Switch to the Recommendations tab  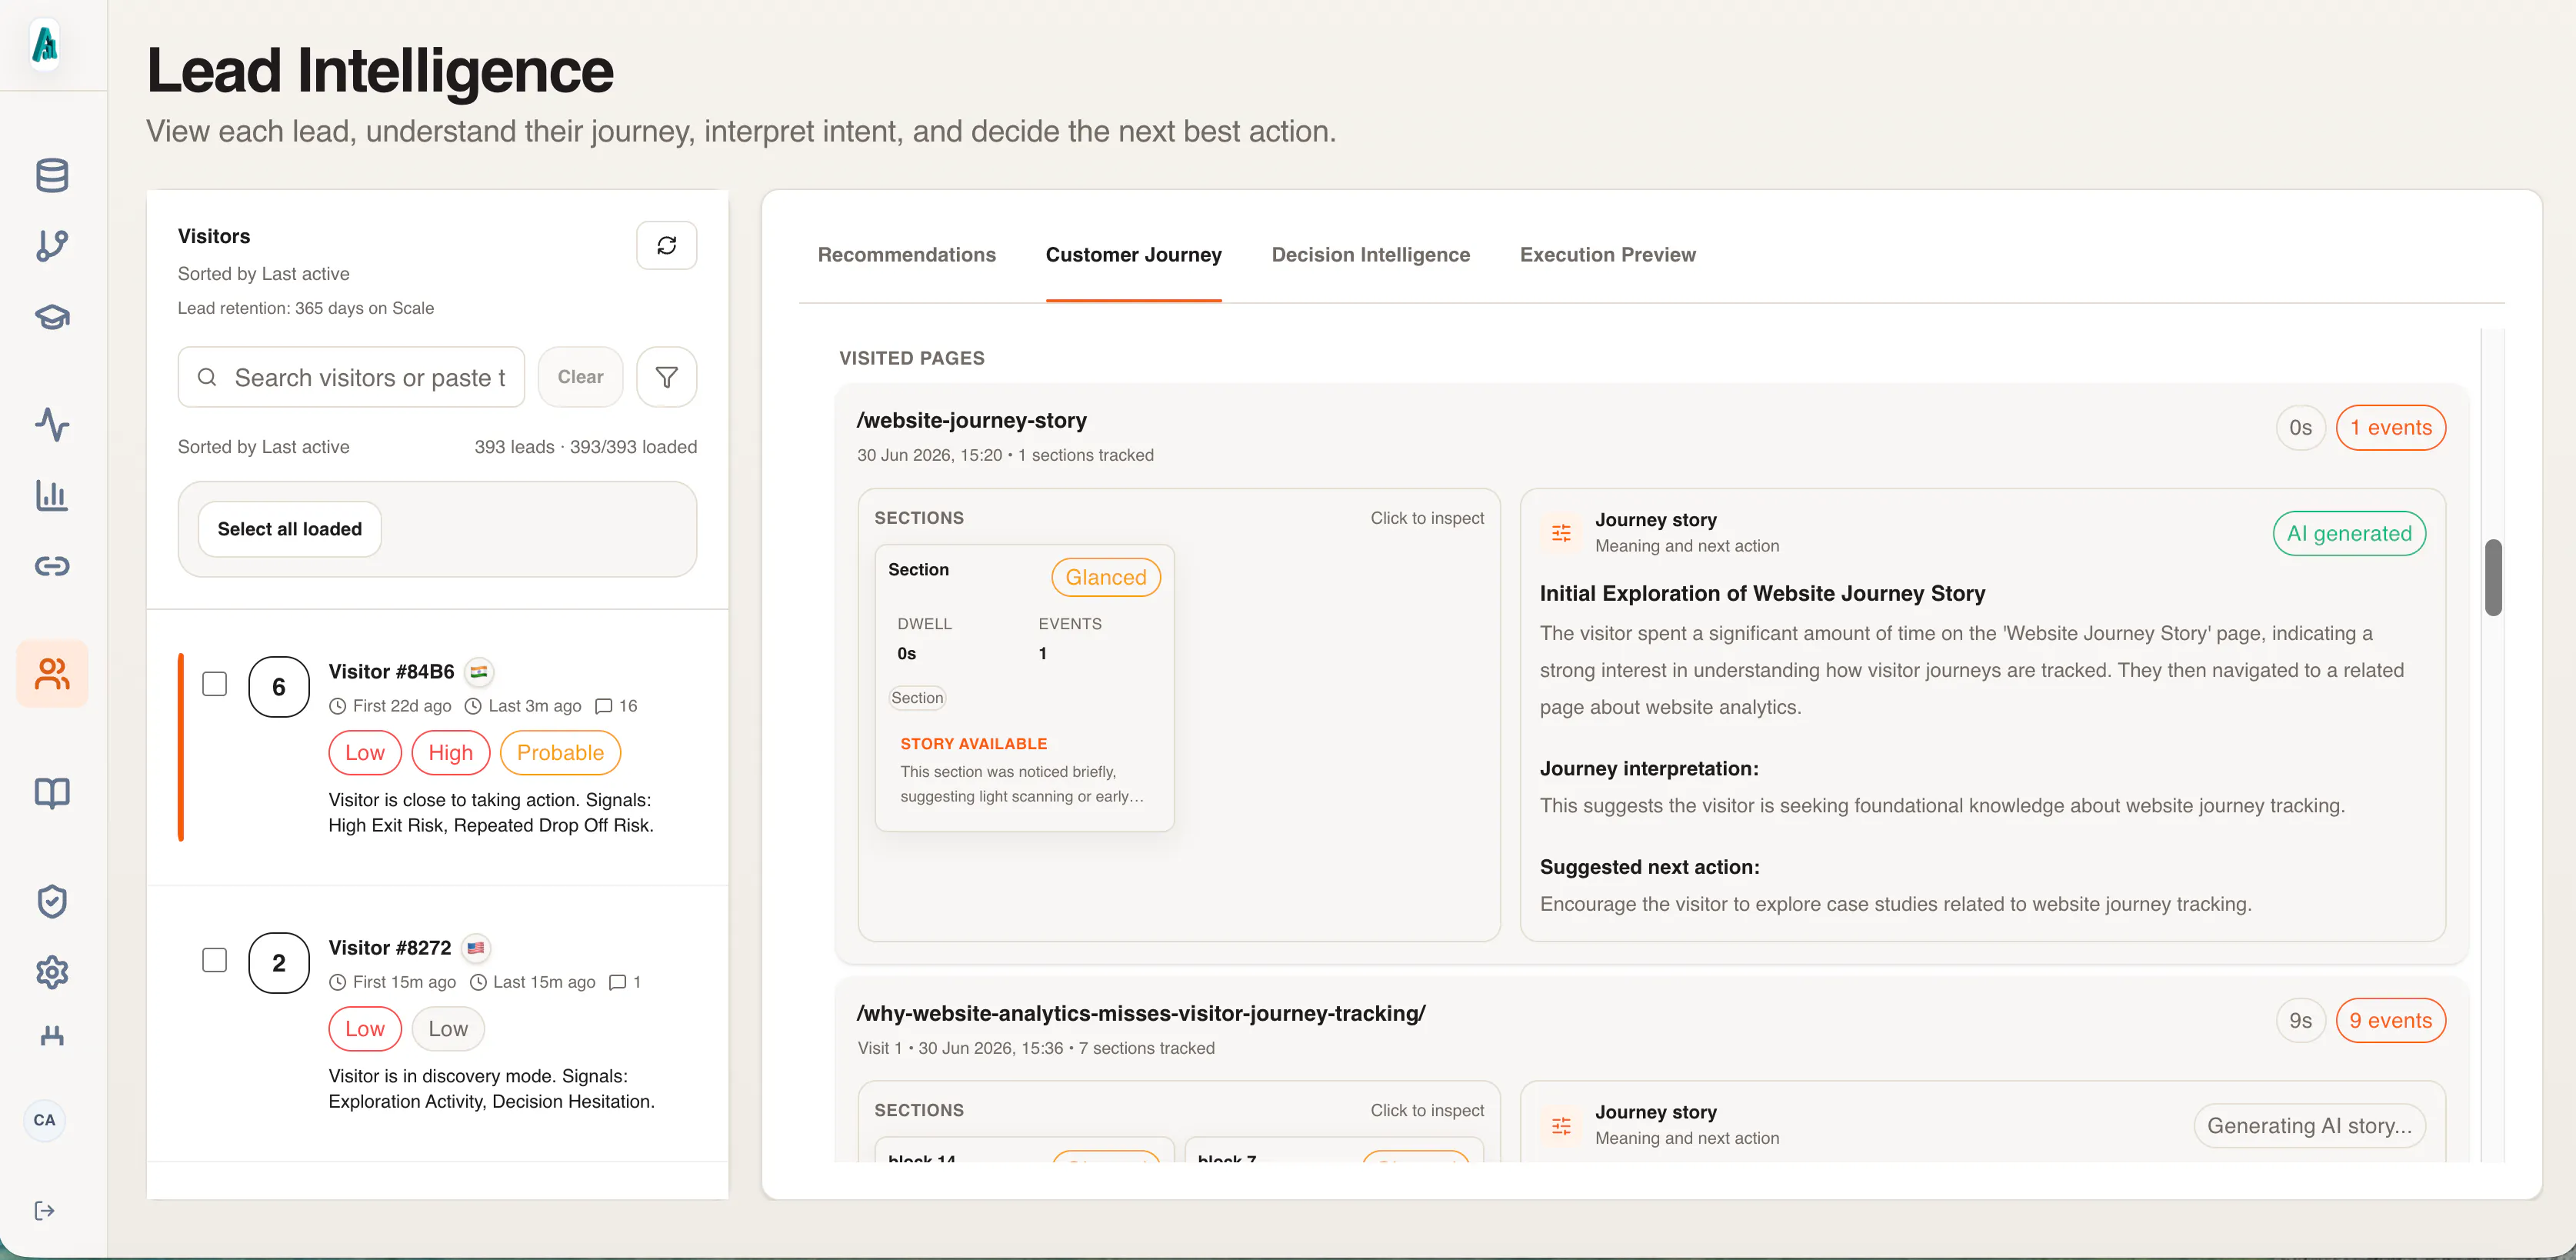click(907, 255)
